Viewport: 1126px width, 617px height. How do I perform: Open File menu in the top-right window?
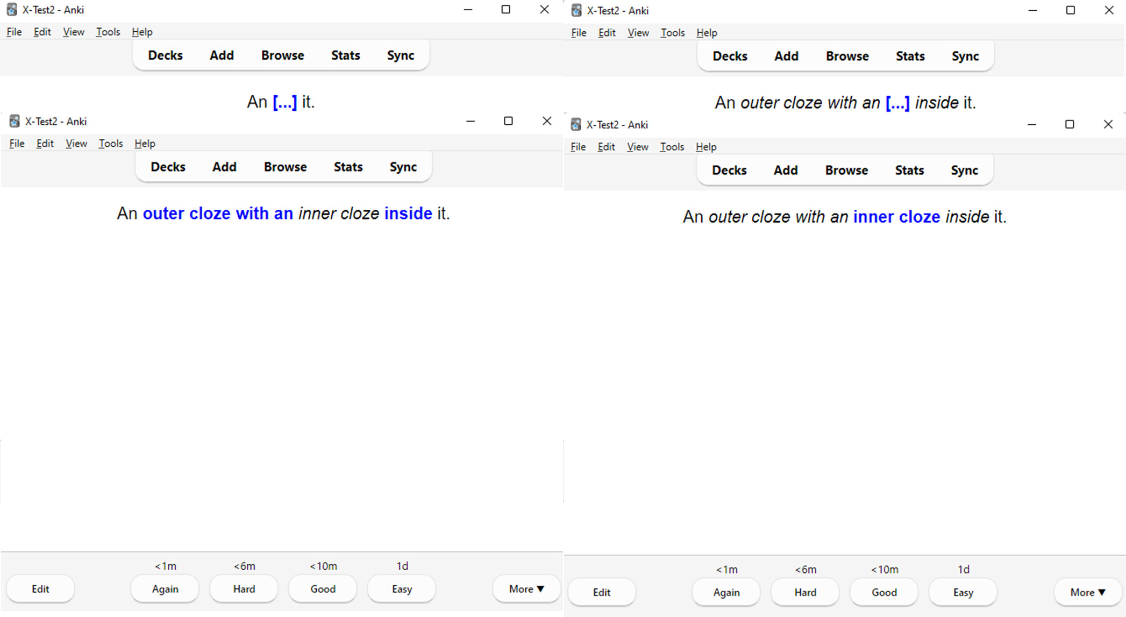tap(579, 33)
